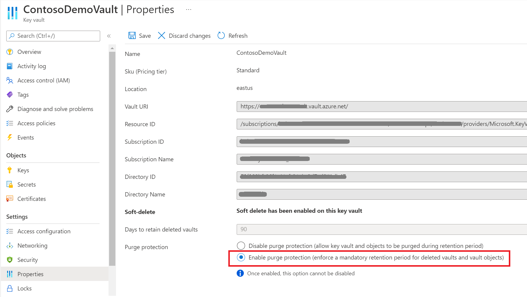Click the Locks padlock icon
The width and height of the screenshot is (527, 297).
pyautogui.click(x=10, y=288)
